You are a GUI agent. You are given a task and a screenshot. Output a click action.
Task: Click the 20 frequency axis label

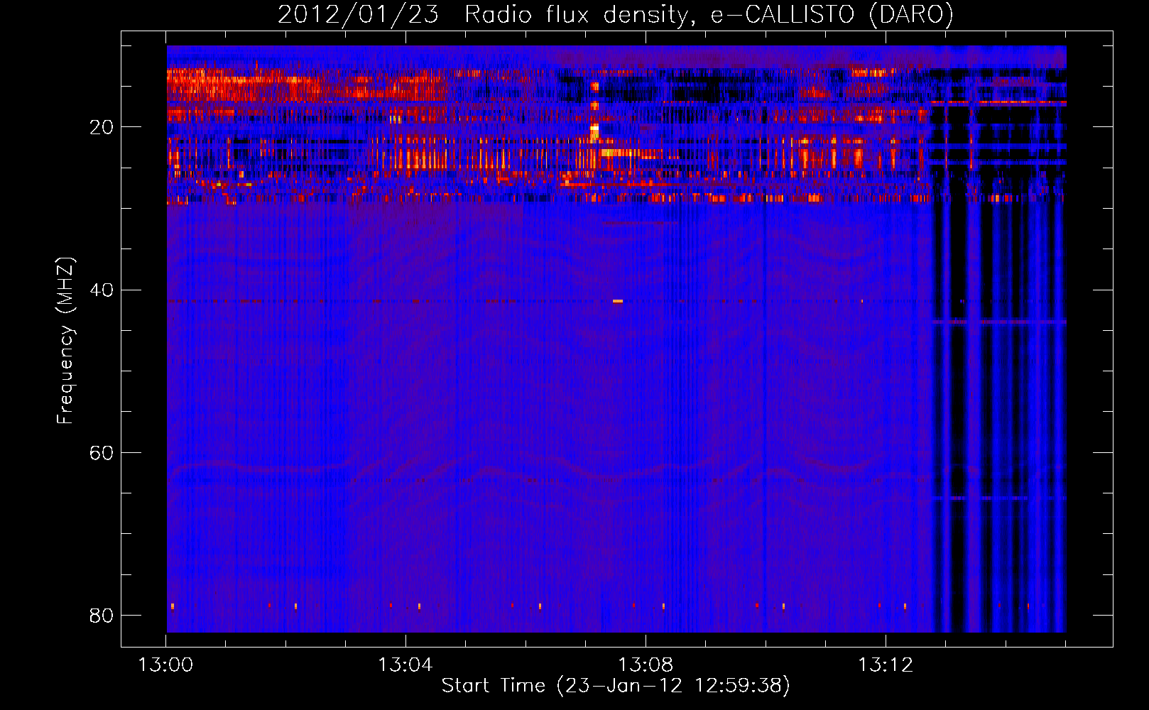102,127
